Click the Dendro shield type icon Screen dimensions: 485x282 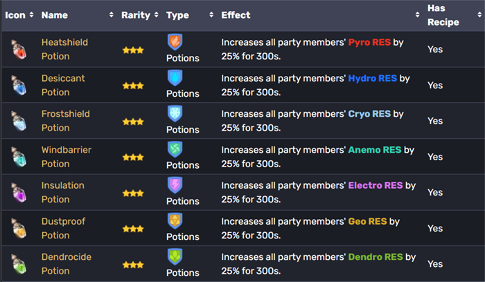click(175, 256)
